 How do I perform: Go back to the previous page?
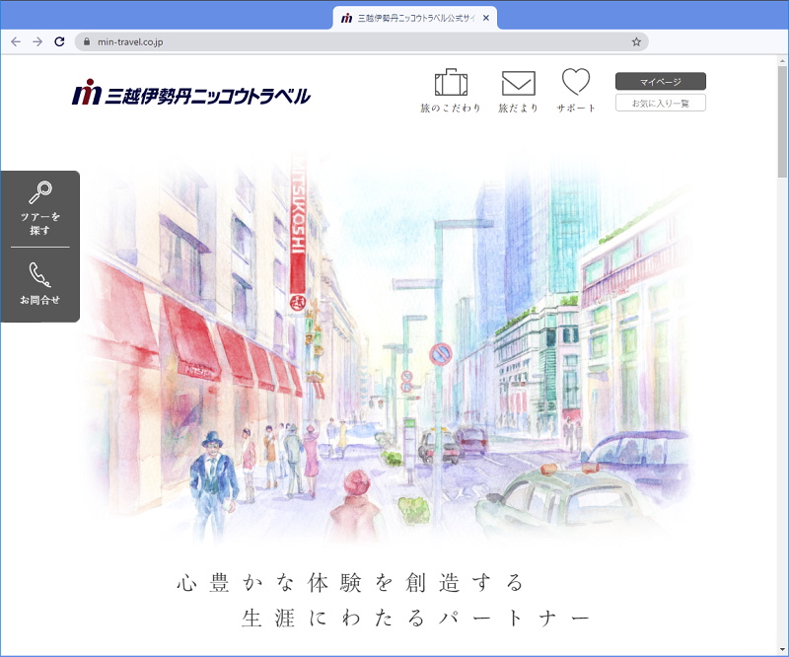(x=16, y=42)
